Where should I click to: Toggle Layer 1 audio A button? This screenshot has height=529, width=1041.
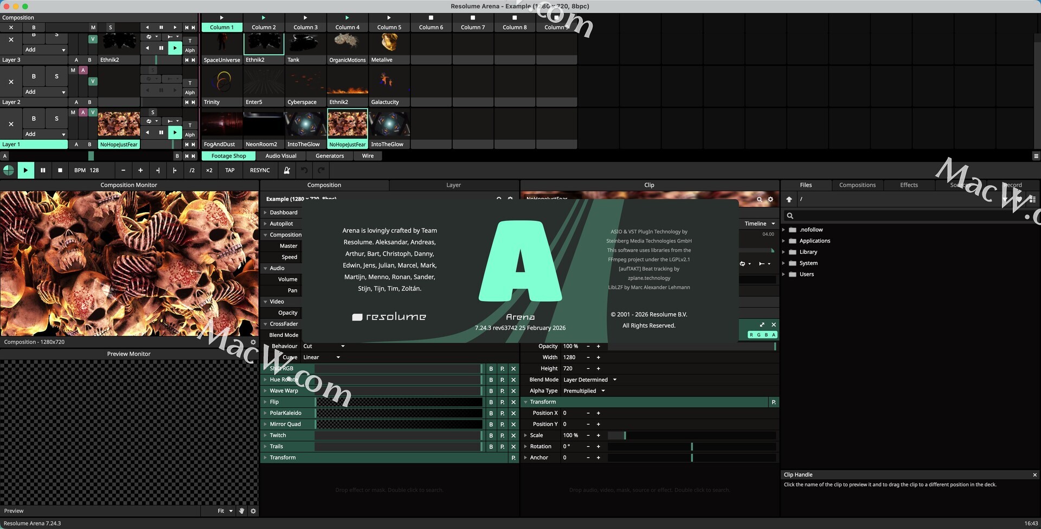click(x=83, y=113)
